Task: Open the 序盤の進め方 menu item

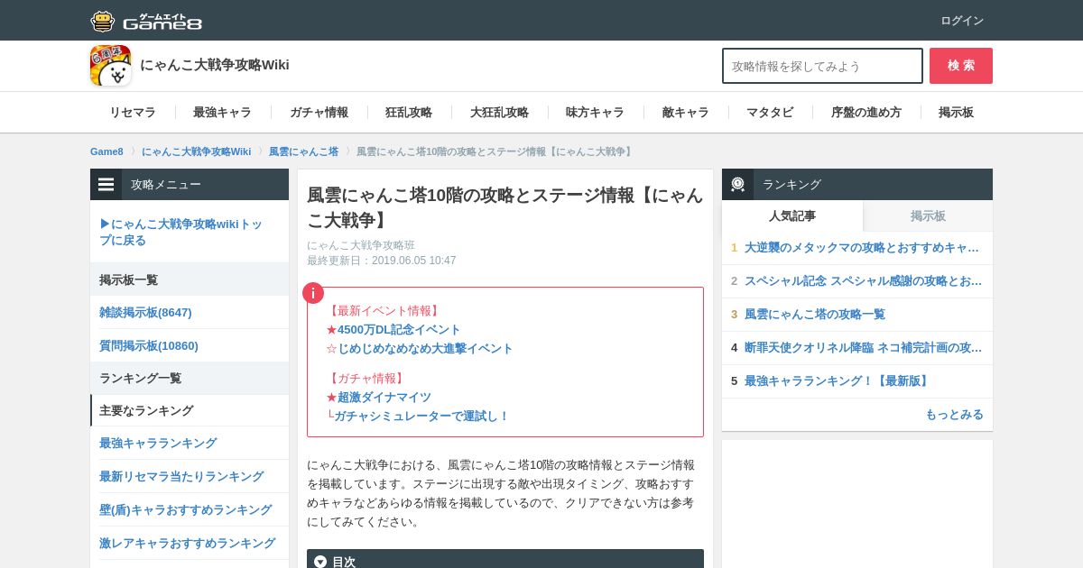Action: pos(866,113)
